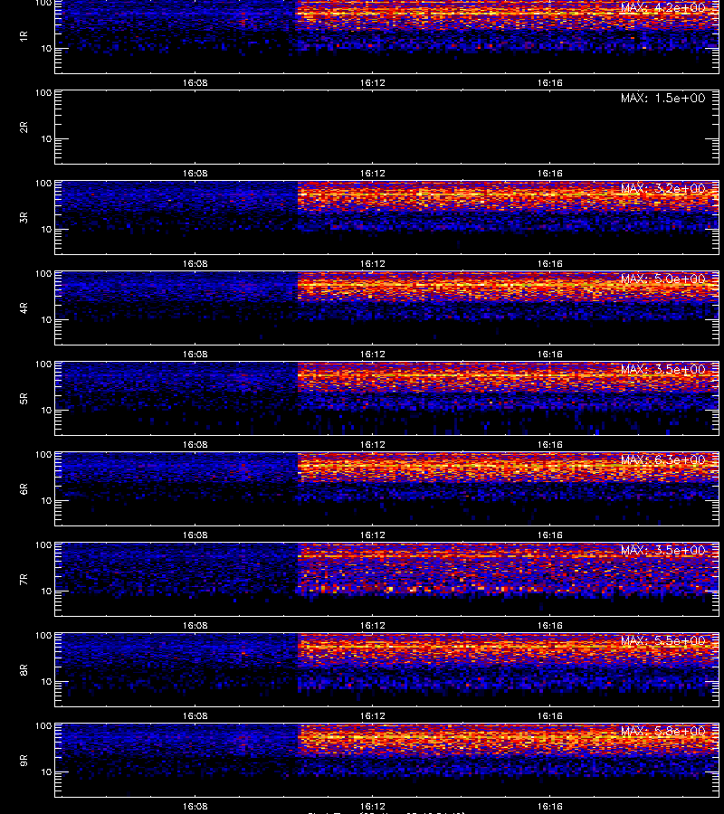Select the MAX: 5.5e+00 annotation
Screen dimensions: 724x814
662,640
